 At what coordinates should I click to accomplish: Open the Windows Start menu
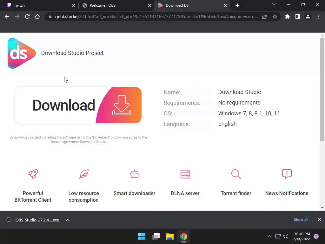coord(142,236)
